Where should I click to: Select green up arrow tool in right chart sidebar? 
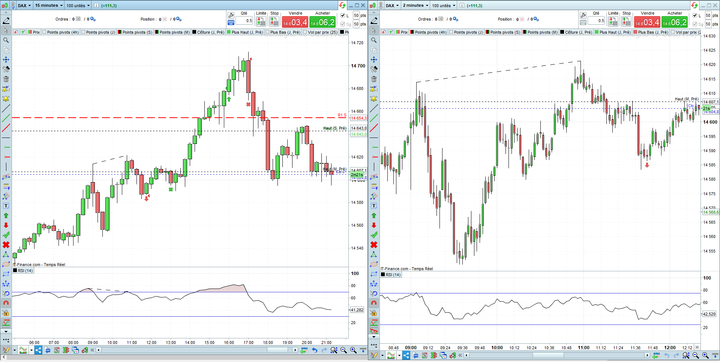[x=374, y=215]
